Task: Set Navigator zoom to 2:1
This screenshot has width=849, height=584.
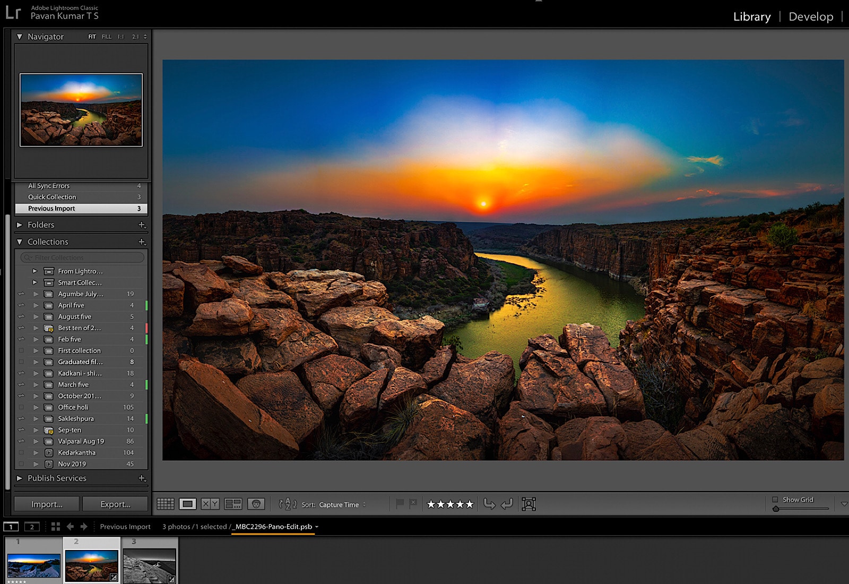Action: [x=135, y=37]
